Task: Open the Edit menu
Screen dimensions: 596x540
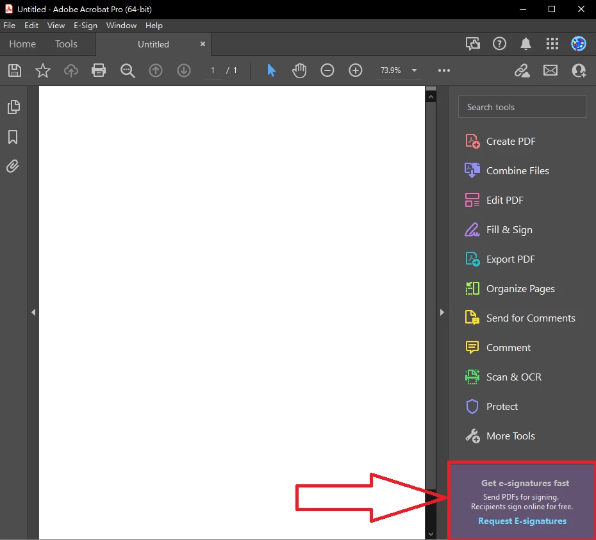Action: point(31,26)
